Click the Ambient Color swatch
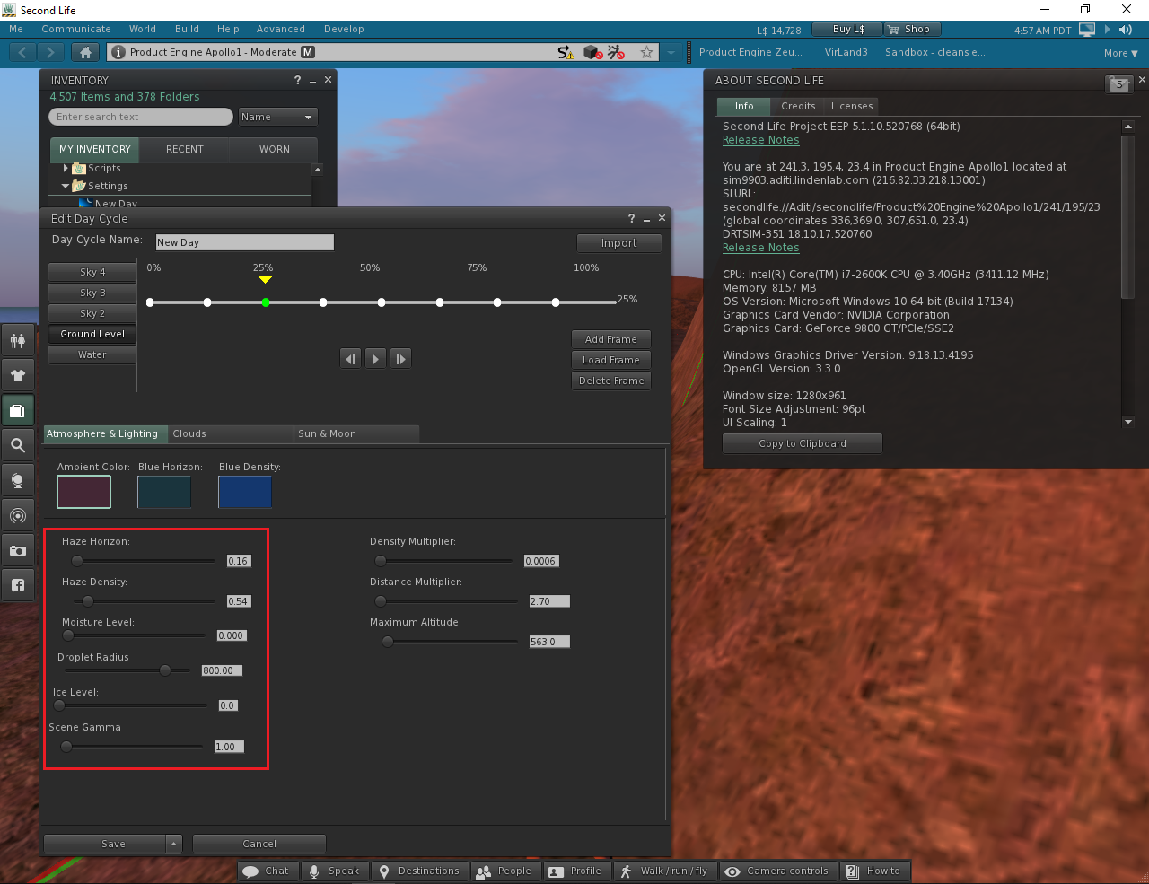 point(83,492)
